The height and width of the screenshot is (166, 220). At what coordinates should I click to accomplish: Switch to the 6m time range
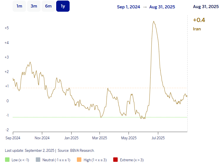click(x=48, y=6)
